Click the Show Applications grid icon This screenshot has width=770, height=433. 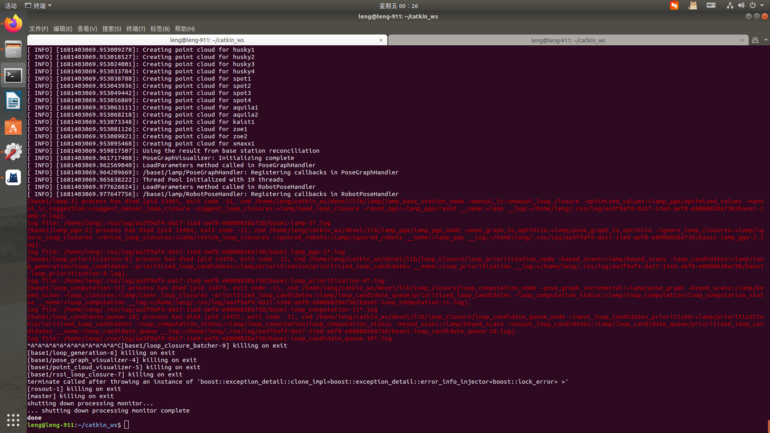tap(13, 420)
